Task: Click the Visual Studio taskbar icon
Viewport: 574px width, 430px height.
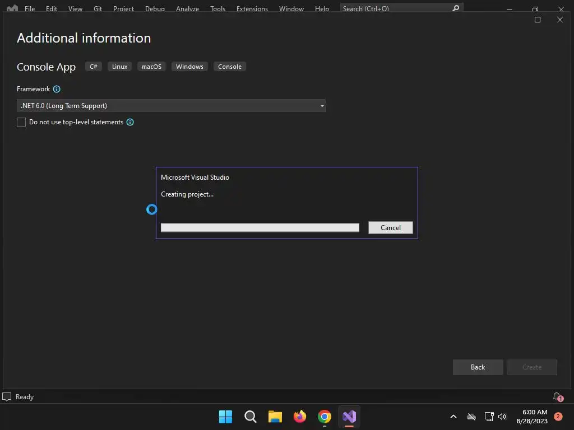Action: point(349,417)
